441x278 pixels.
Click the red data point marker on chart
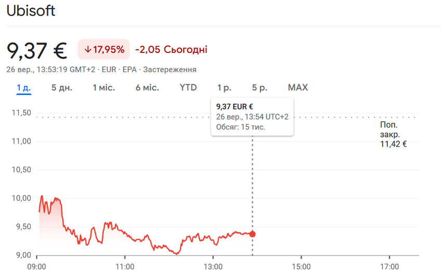(x=253, y=234)
